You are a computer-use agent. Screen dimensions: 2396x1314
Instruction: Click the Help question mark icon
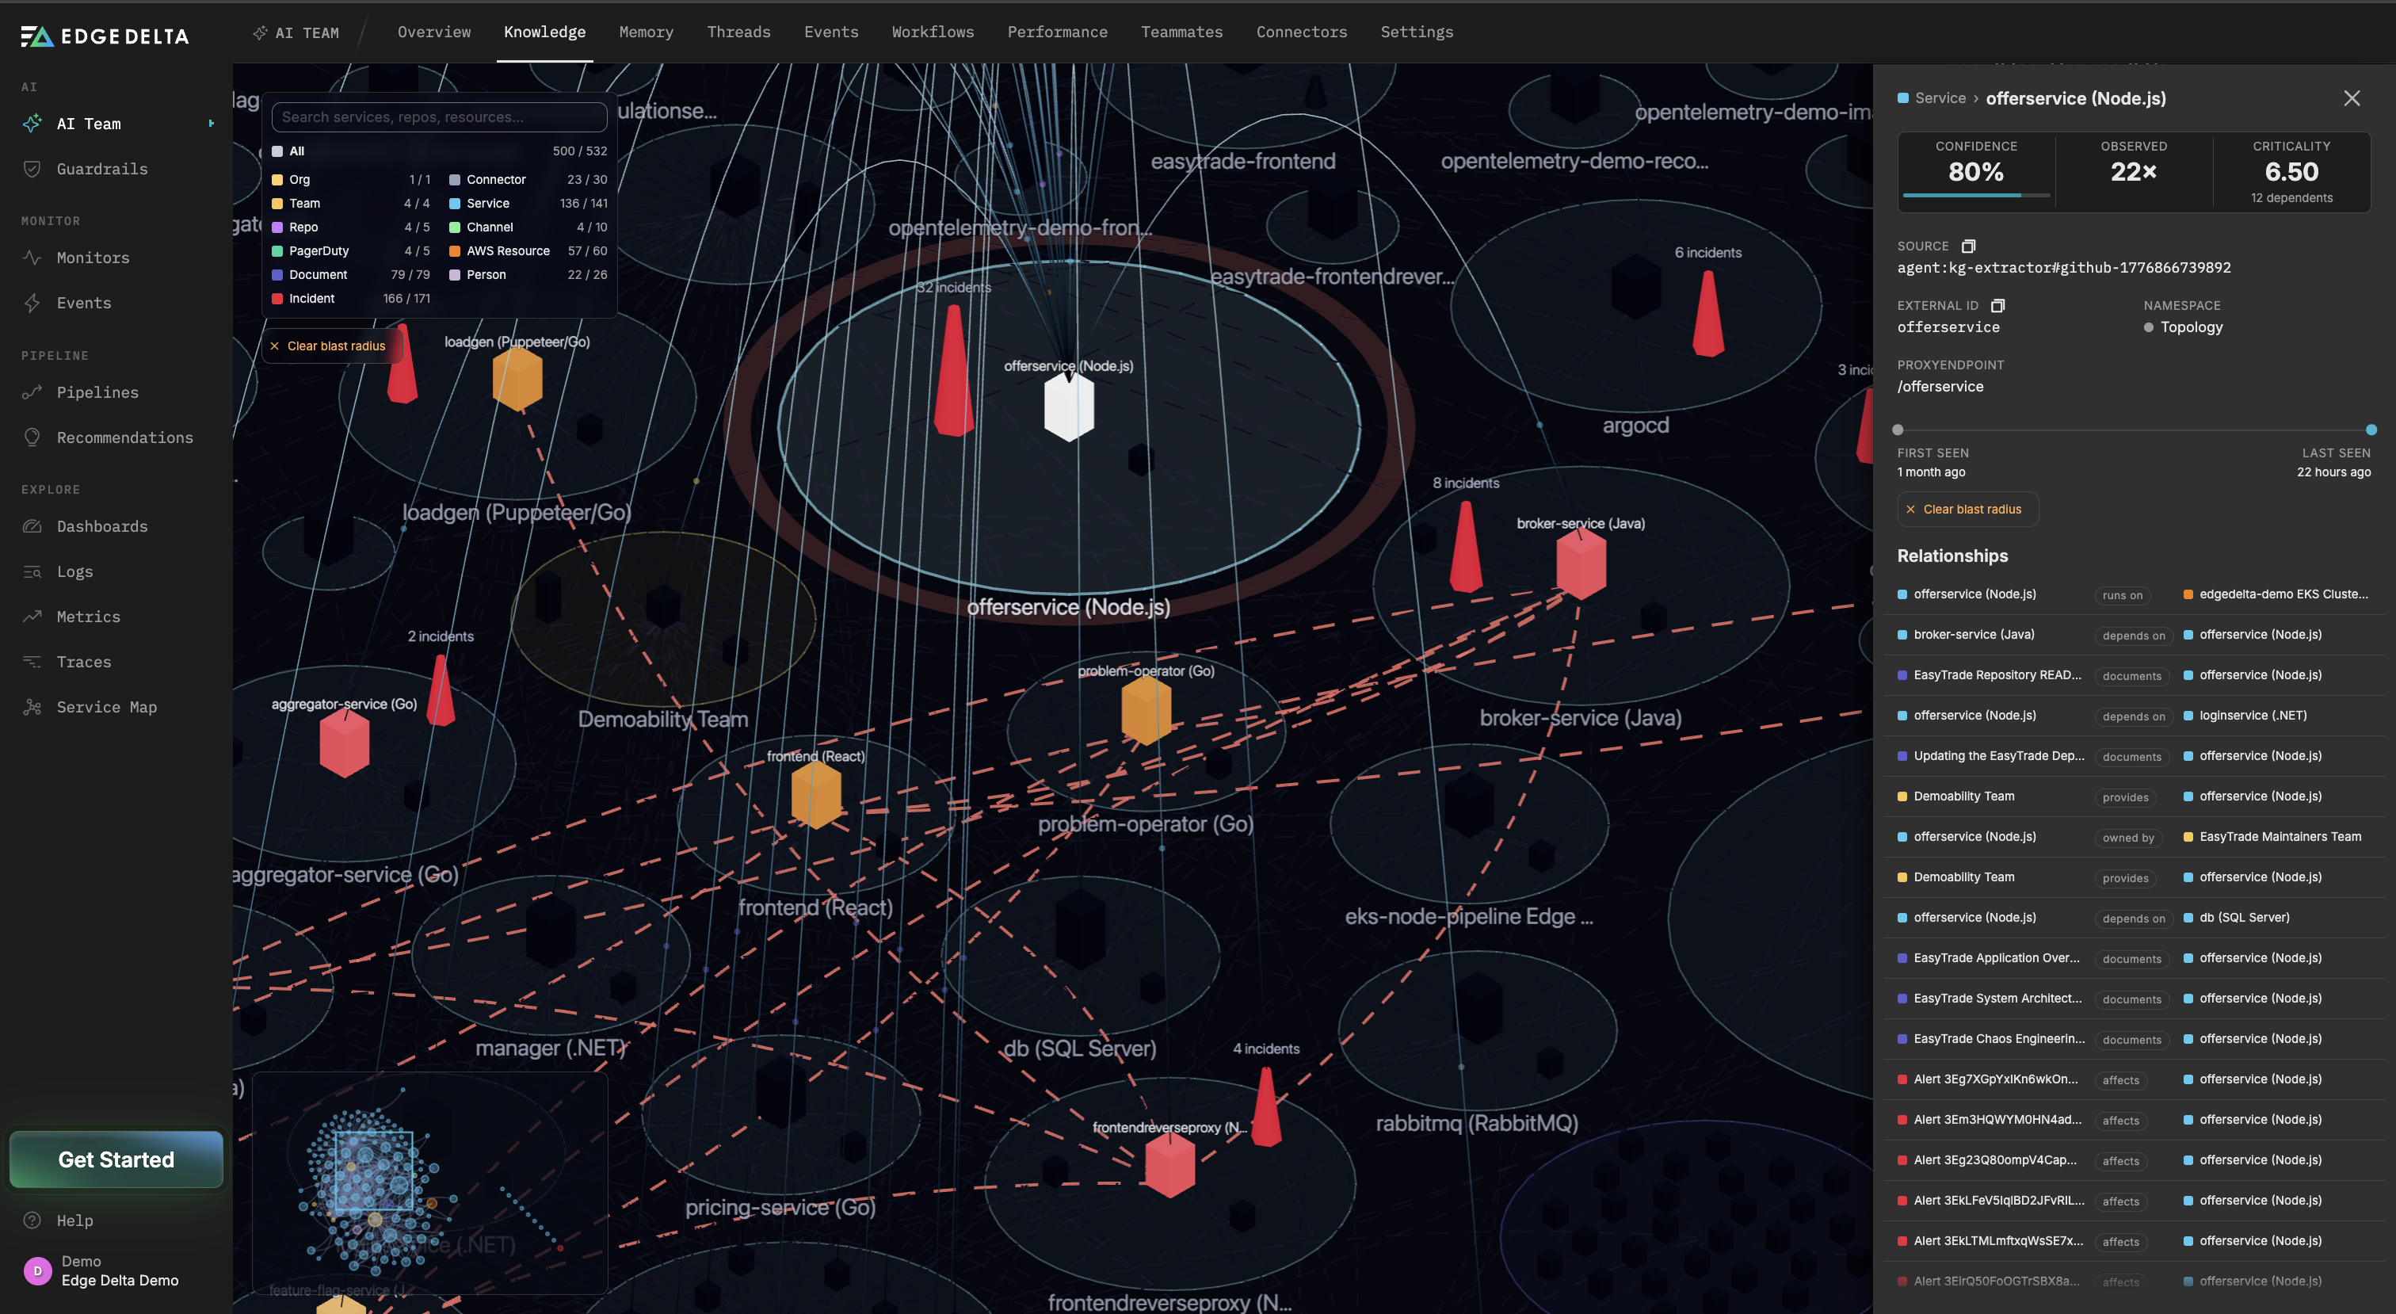coord(32,1220)
